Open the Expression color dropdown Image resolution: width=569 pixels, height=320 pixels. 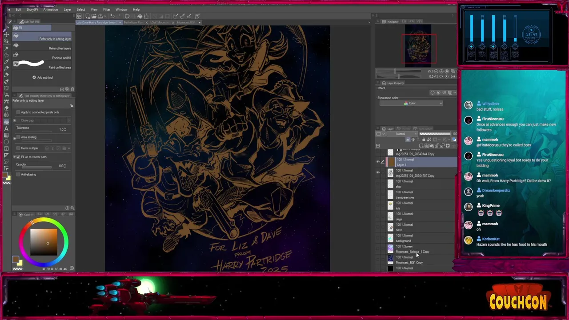[x=411, y=103]
